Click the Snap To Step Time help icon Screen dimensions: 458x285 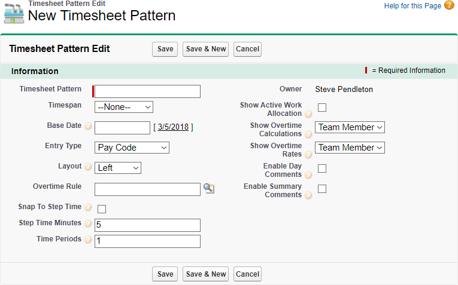[88, 208]
